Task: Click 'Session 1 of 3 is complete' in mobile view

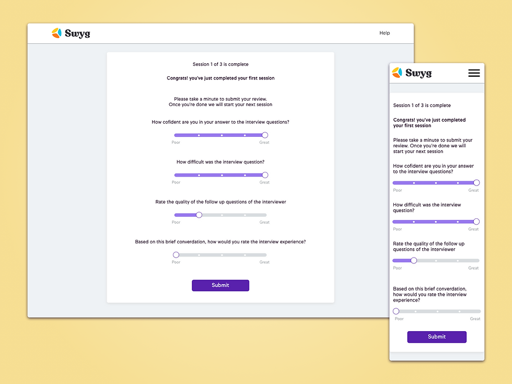Action: 422,106
